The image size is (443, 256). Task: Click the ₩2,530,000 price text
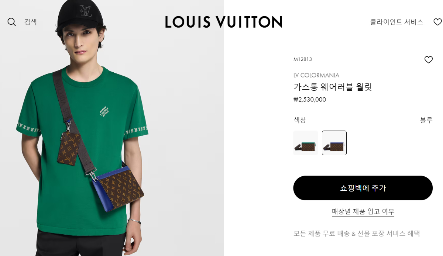(x=310, y=99)
